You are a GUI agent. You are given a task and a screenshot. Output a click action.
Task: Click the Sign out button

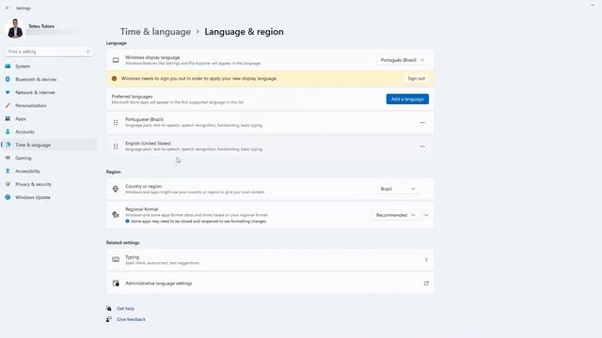click(x=416, y=79)
